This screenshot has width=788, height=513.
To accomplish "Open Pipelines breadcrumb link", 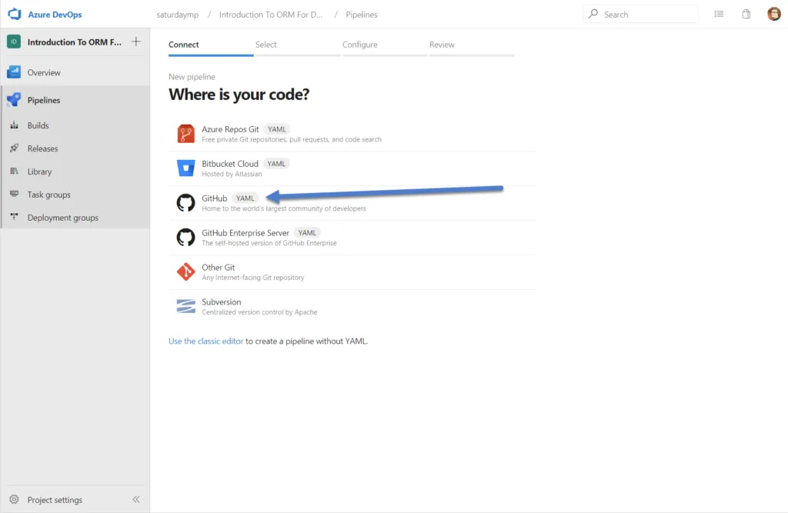I will click(362, 15).
